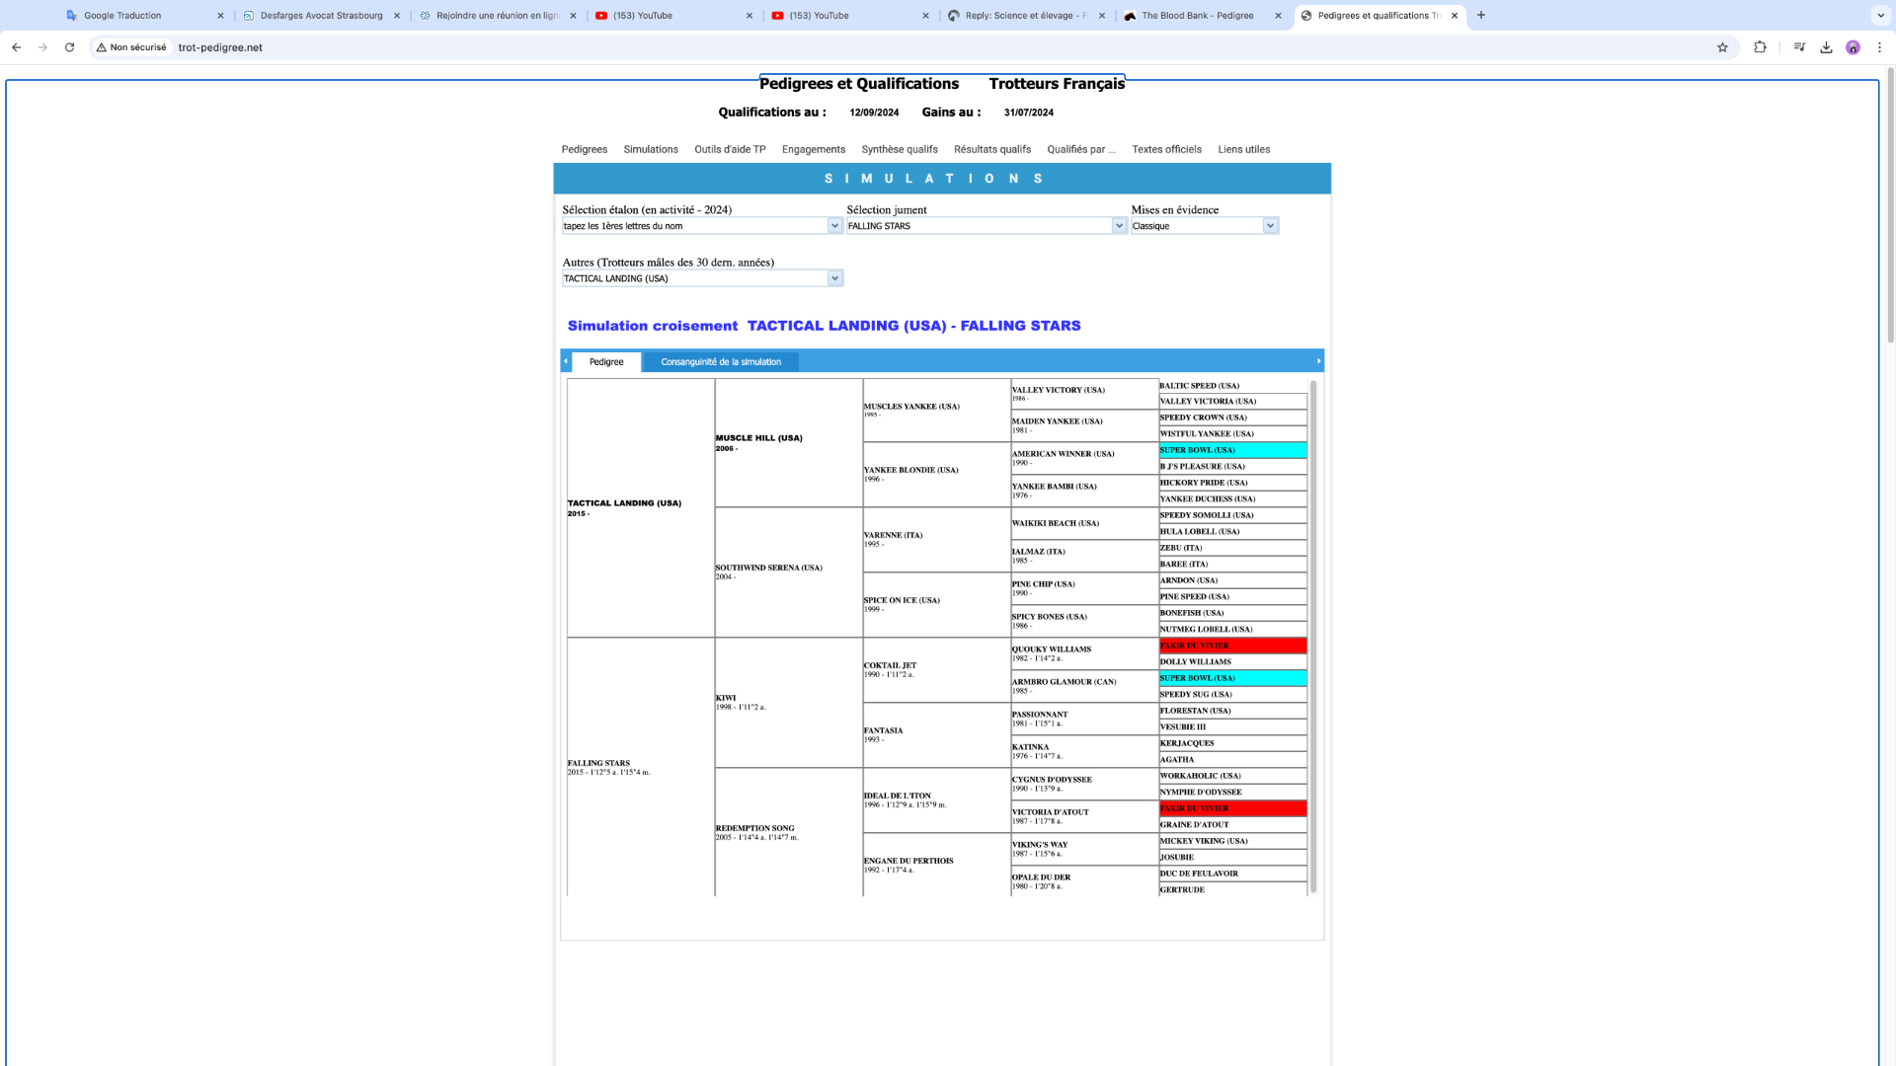Click red FAKIR DU VIVIER under QUOUKY WILLIAMS
The height and width of the screenshot is (1066, 1896).
(1232, 646)
